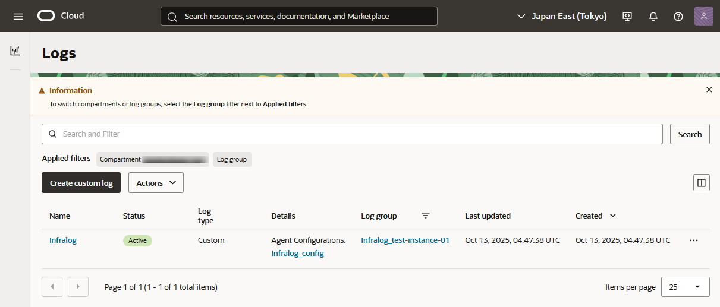Open the Infralog log link
720x307 pixels.
tap(63, 240)
